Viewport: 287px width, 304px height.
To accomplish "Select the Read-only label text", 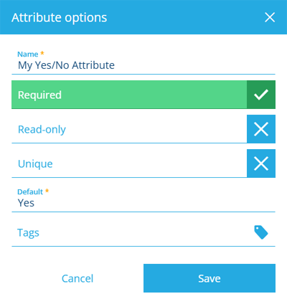I will [42, 130].
